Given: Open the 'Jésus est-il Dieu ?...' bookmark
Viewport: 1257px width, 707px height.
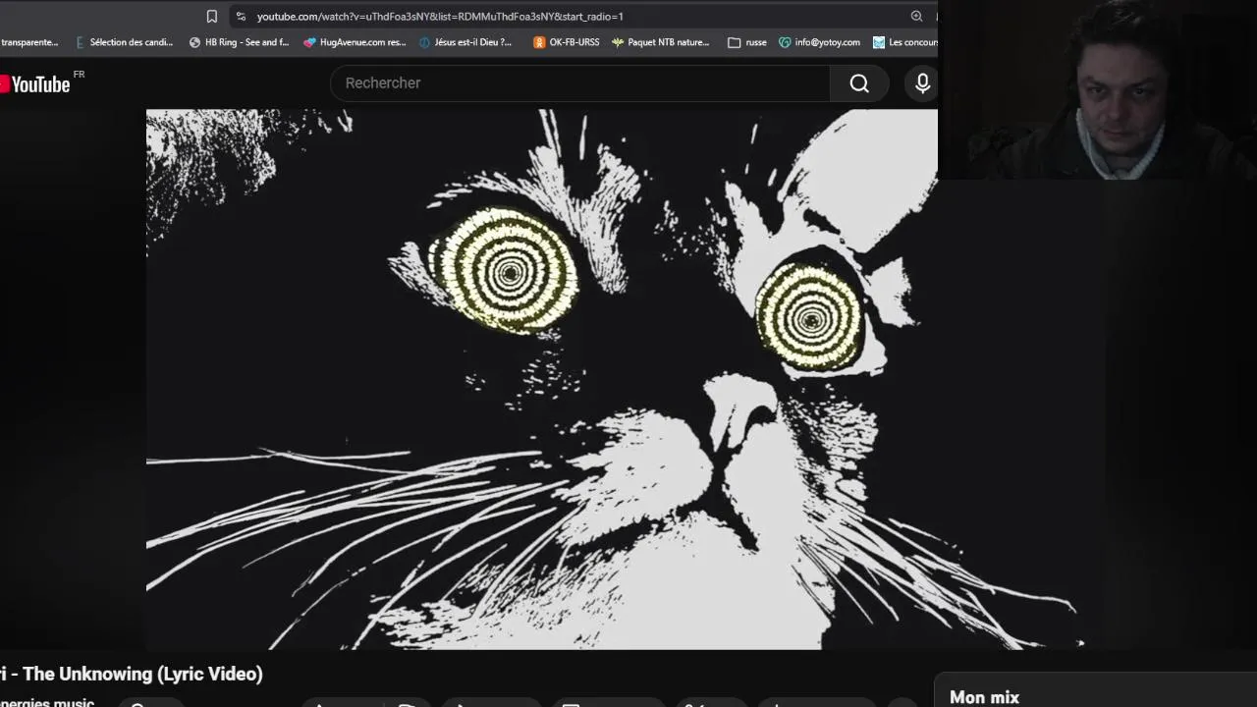Looking at the screenshot, I should pyautogui.click(x=465, y=42).
